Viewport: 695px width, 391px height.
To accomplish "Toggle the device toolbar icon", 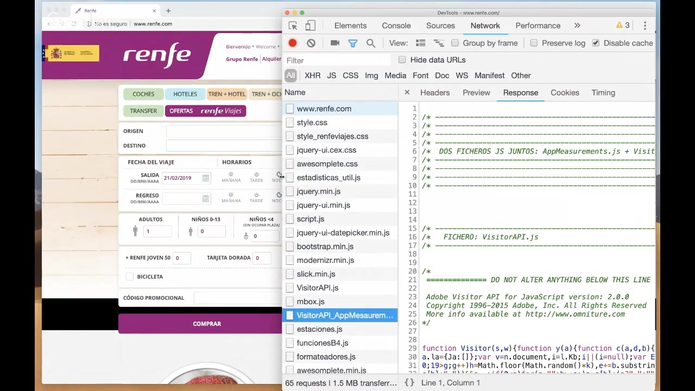I will 310,26.
